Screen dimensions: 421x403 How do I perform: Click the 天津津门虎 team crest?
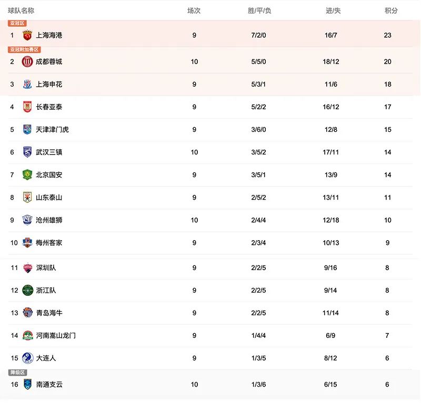(x=27, y=129)
